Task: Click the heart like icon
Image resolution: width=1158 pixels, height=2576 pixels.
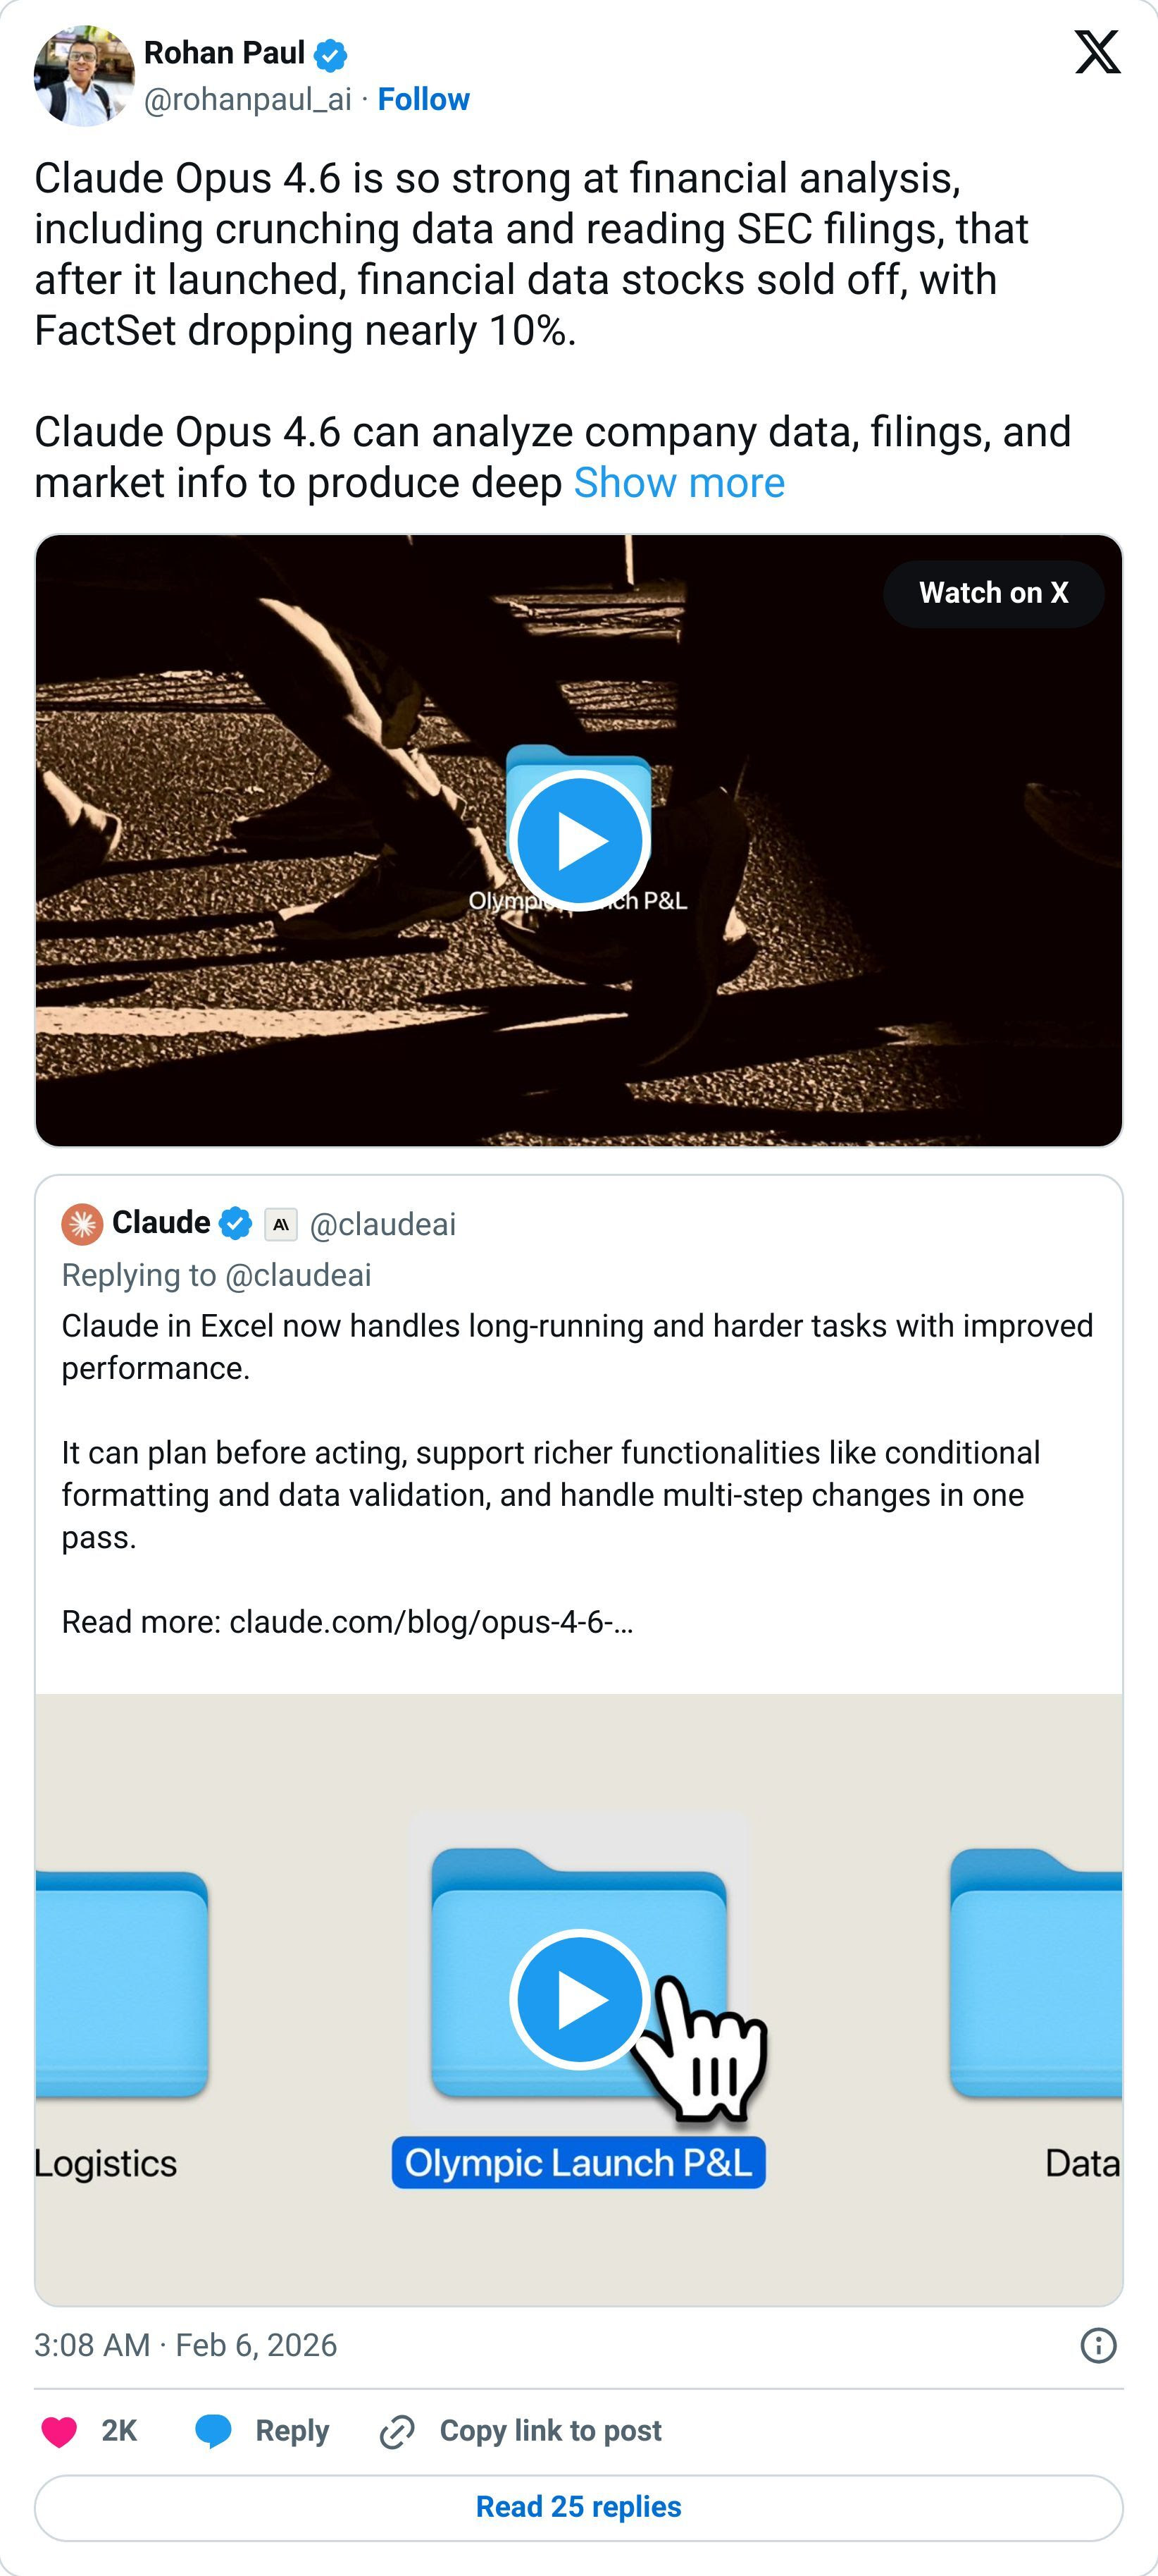Action: click(x=59, y=2431)
